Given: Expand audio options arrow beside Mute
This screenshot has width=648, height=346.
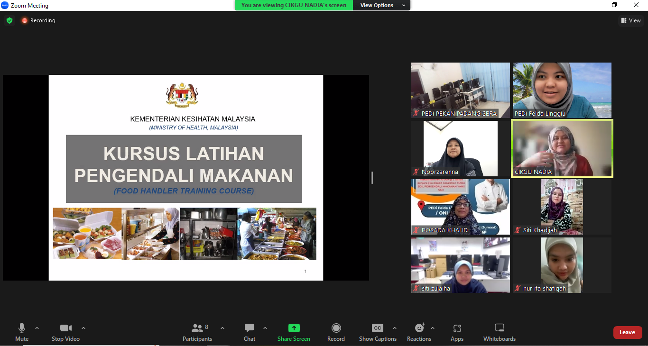Looking at the screenshot, I should pyautogui.click(x=37, y=328).
